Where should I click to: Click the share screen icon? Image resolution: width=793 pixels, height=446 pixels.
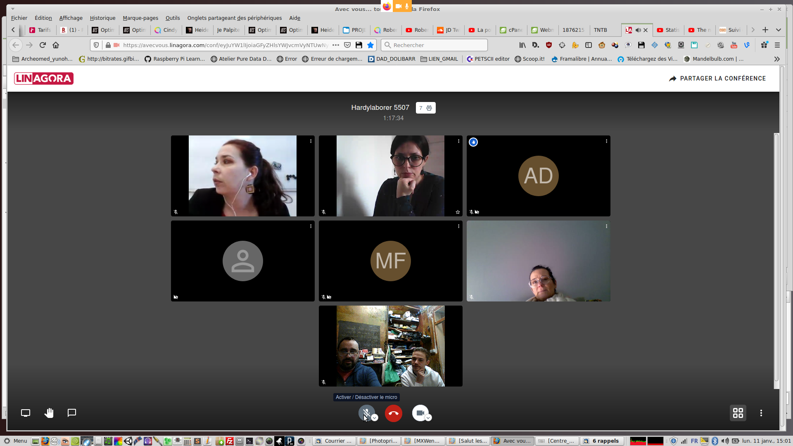coord(26,413)
